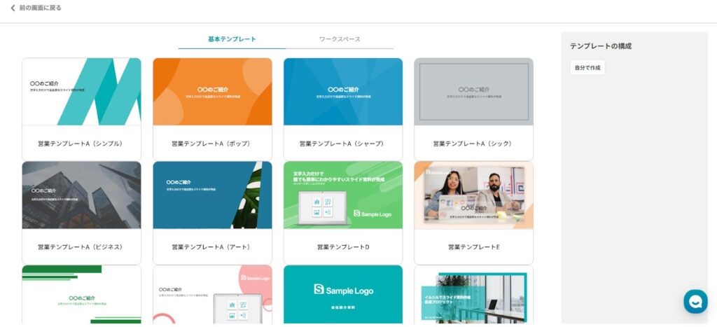The image size is (717, 327).
Task: Switch to the ワークスペース tab
Action: pos(340,39)
